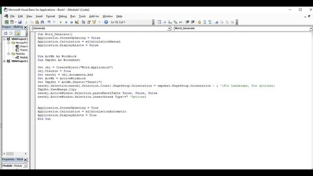This screenshot has height=176, width=313.
Task: Toggle Design Mode icon
Action: click(77, 22)
